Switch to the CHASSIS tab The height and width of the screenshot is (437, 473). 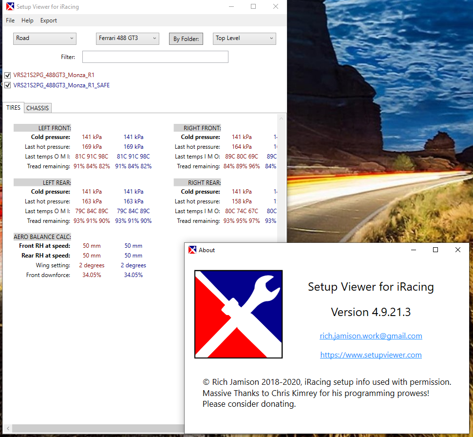pyautogui.click(x=38, y=108)
